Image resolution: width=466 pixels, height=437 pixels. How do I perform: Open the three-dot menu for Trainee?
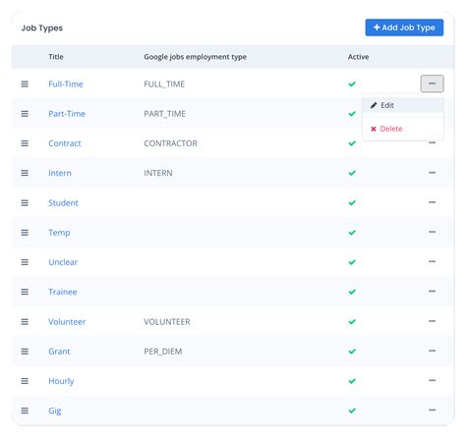tap(432, 291)
